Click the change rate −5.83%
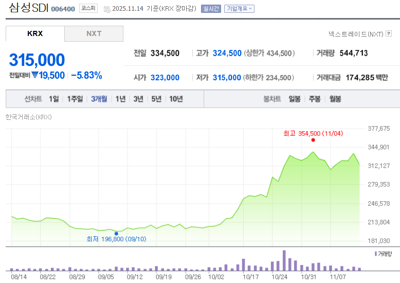This screenshot has height=283, width=400. 86,75
